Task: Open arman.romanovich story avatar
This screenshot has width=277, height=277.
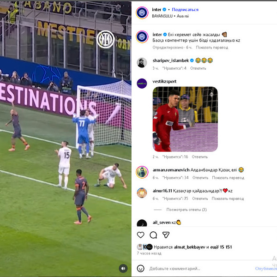Action: [x=142, y=172]
